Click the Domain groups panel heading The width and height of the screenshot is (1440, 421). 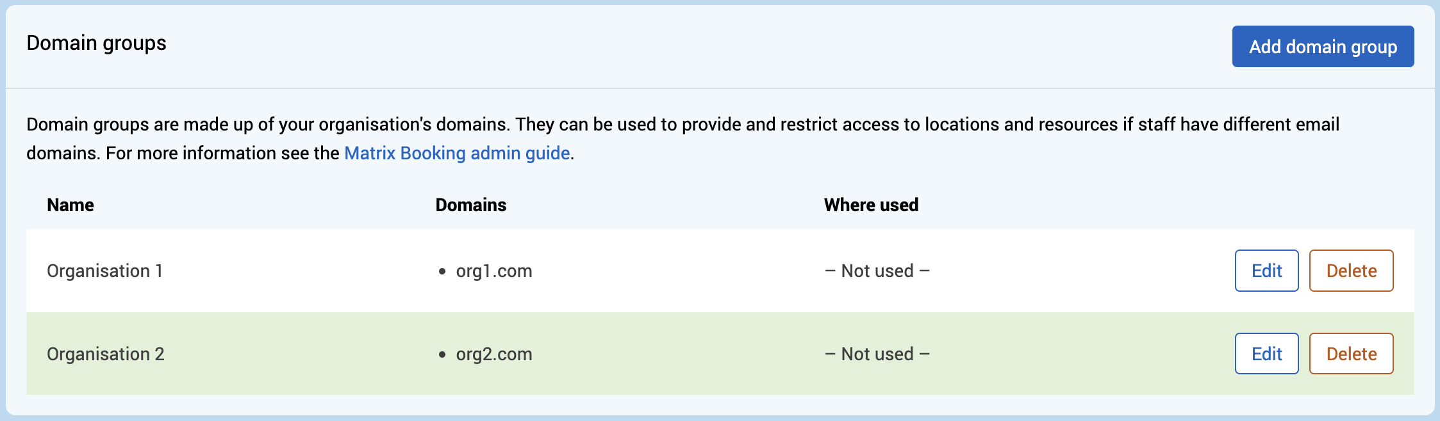click(96, 44)
